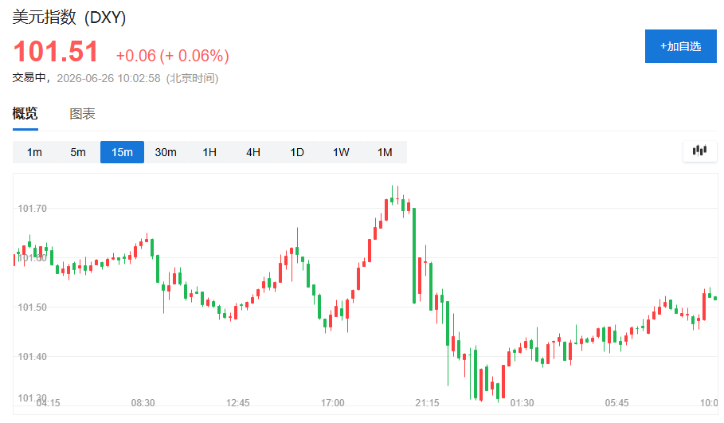Screen dimensions: 724x423
Task: Click the +加自选 add to watchlist button
Action: [681, 46]
